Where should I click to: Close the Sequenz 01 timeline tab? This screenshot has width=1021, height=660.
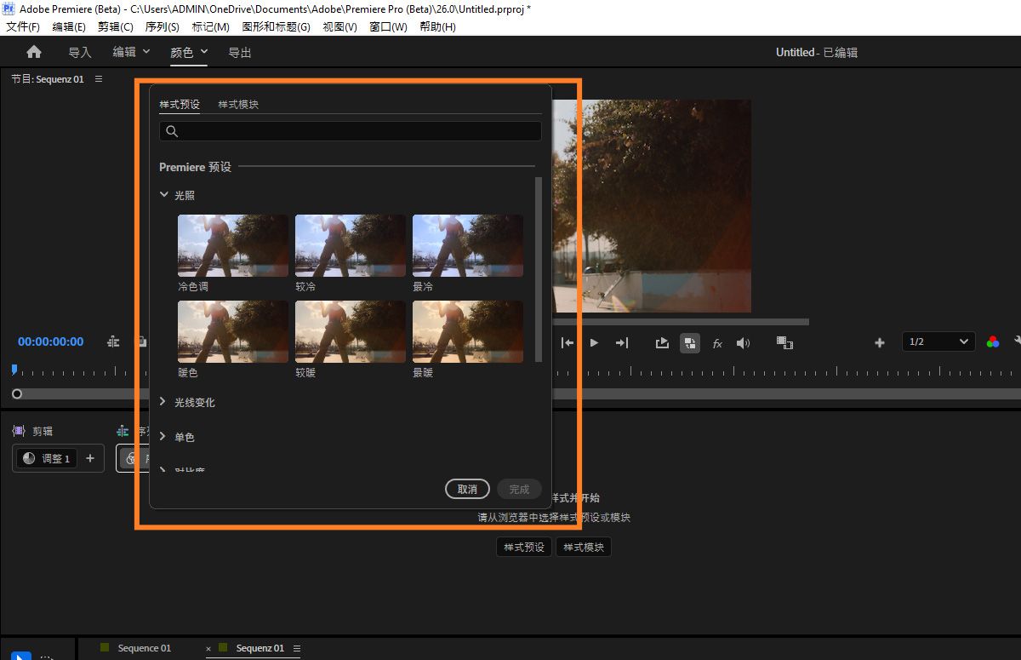point(208,649)
